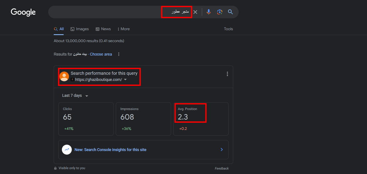Open the search performance card options menu
Viewport: 367px width, 174px height.
(x=227, y=74)
